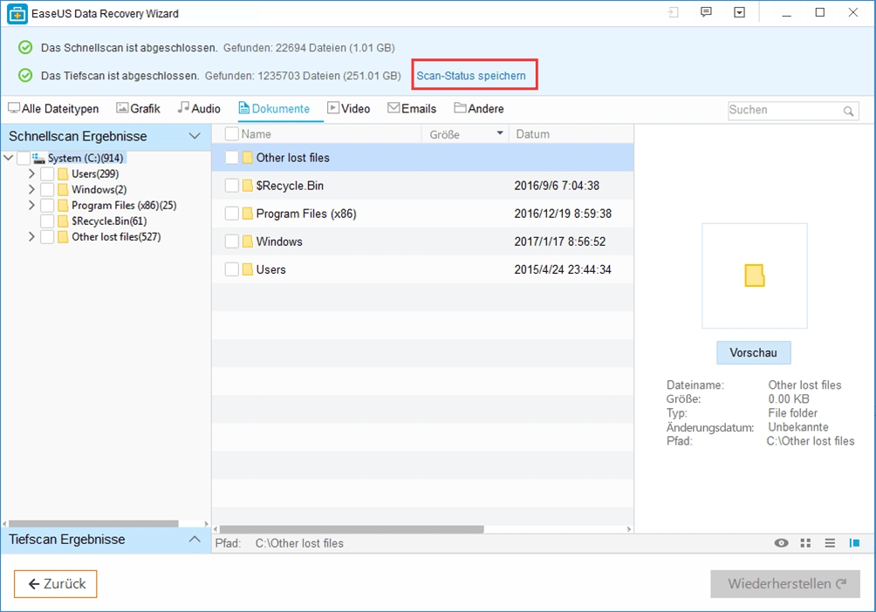Click the Users folder icon in tree
Image resolution: width=876 pixels, height=612 pixels.
(x=63, y=173)
